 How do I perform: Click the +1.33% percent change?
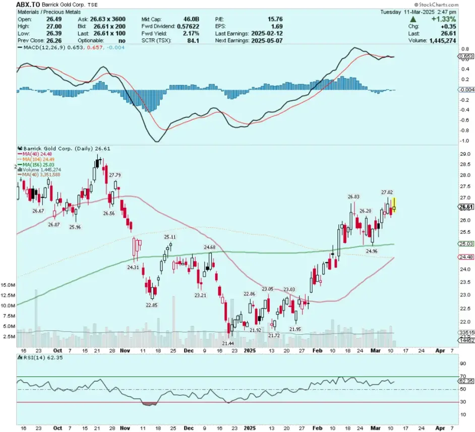pyautogui.click(x=444, y=19)
